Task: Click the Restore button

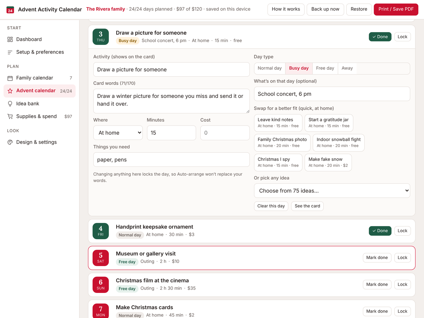Action: click(359, 9)
